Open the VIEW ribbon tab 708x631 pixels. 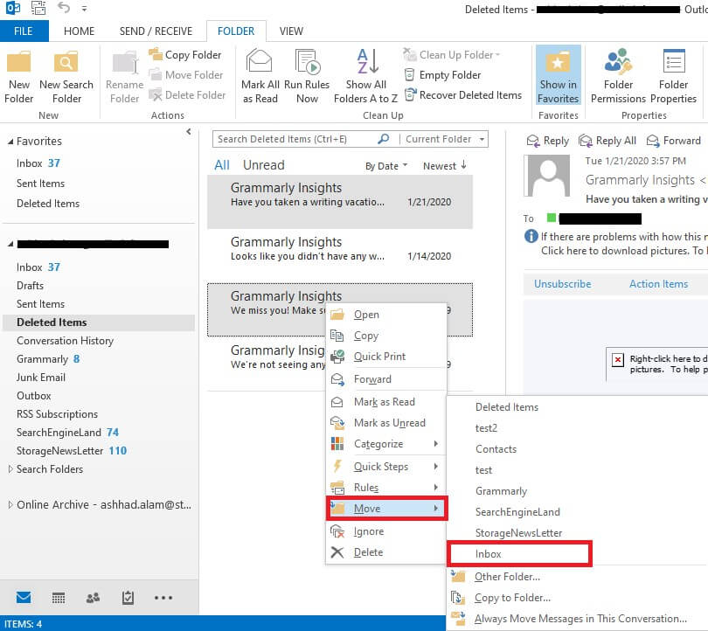point(291,31)
